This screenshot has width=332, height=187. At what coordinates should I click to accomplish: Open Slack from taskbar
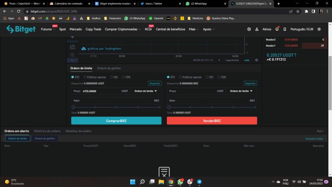click(x=190, y=182)
